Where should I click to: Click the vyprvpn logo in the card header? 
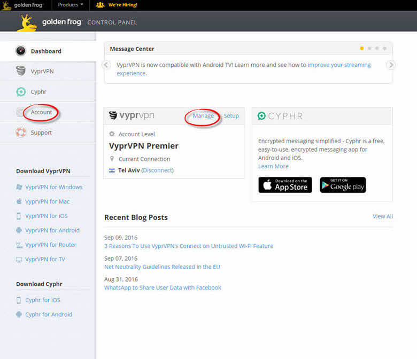pyautogui.click(x=132, y=115)
